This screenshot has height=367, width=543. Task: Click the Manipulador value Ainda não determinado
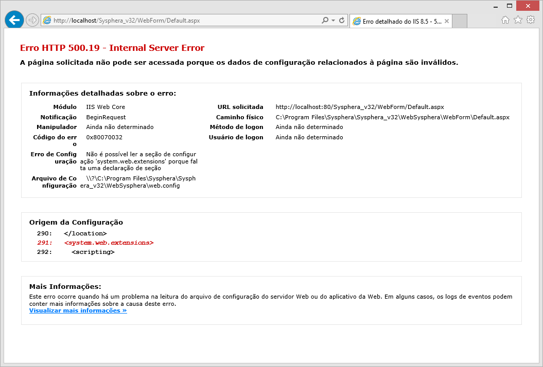click(120, 127)
